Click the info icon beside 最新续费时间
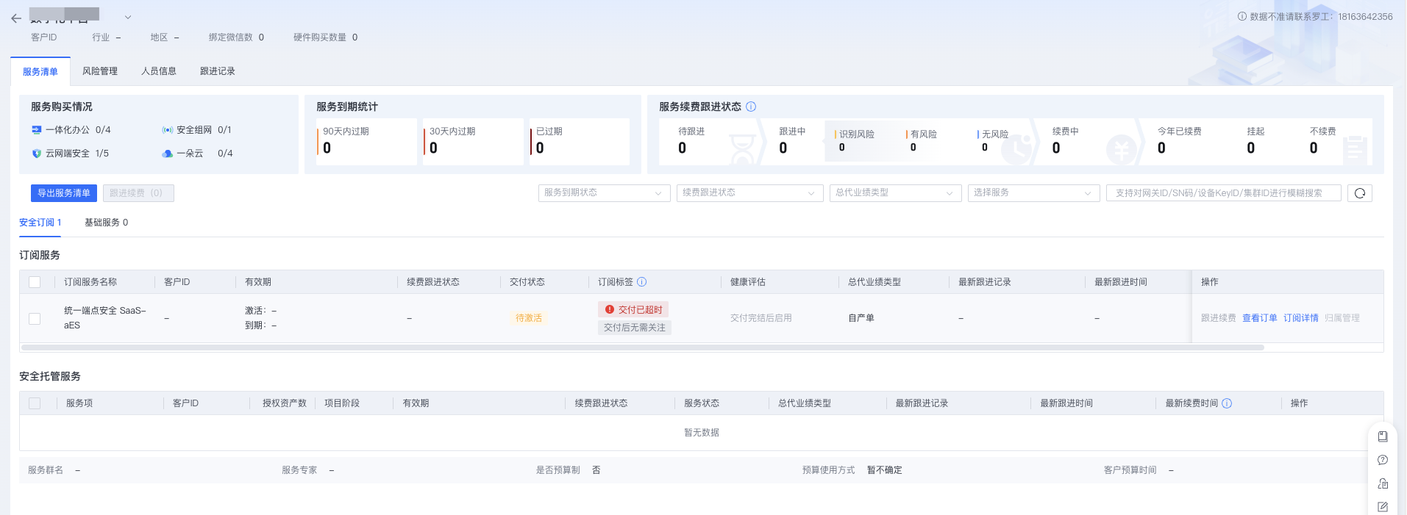The image size is (1407, 515). click(1227, 403)
